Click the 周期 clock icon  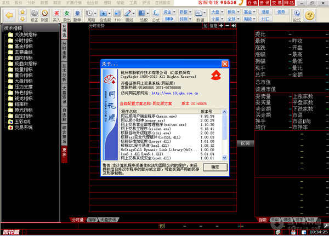click(89, 13)
